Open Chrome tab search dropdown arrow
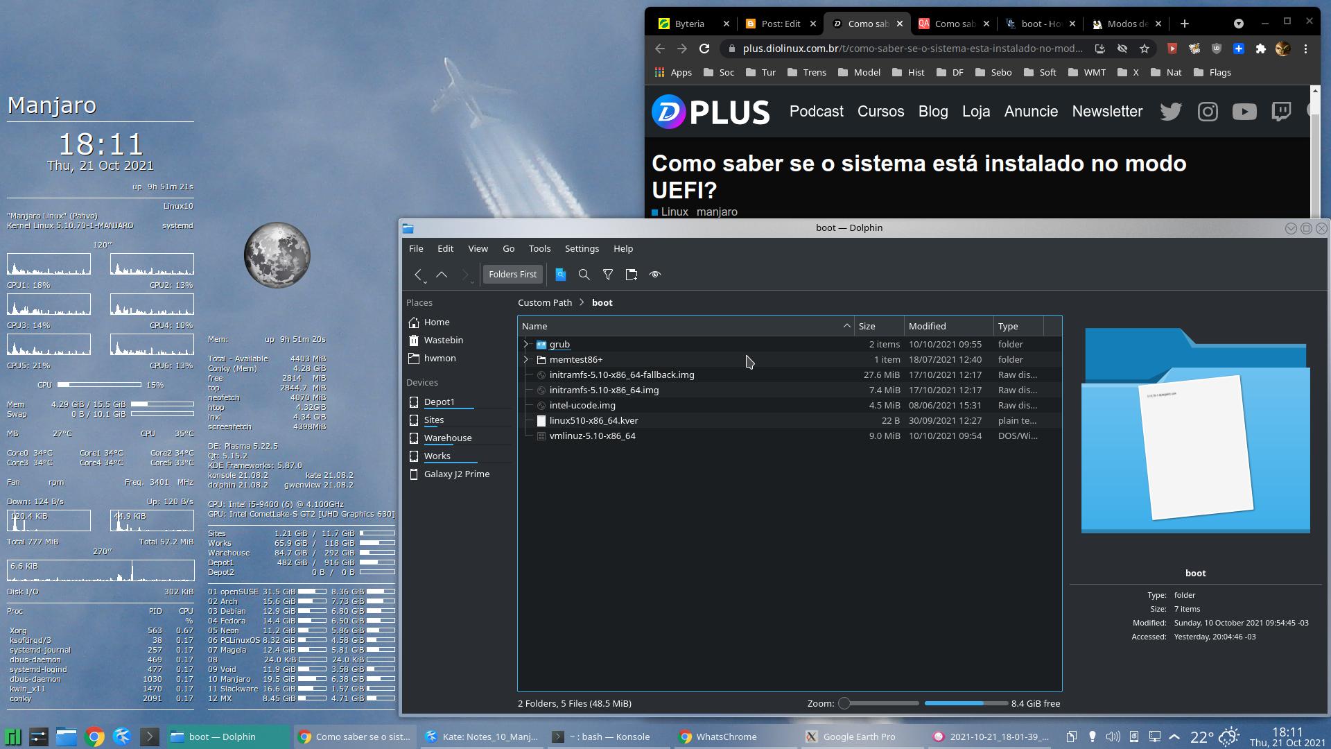The image size is (1331, 749). [x=1239, y=24]
